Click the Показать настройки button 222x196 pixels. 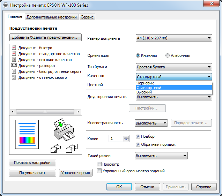32,163
